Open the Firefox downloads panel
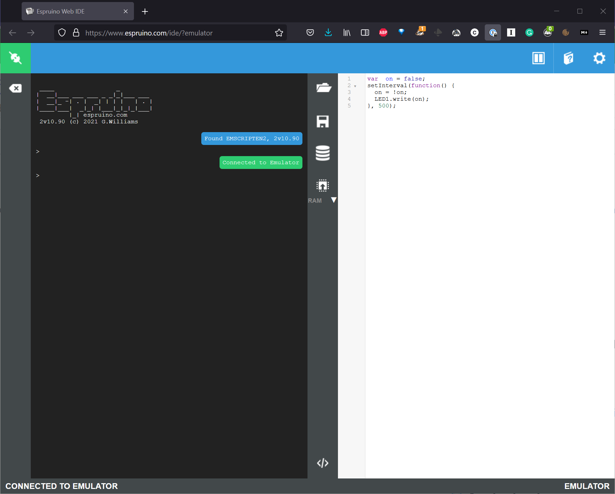The image size is (615, 494). [x=328, y=32]
